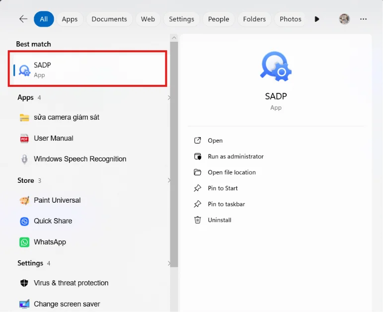Image resolution: width=383 pixels, height=312 pixels.
Task: Click SADP icon in best match
Action: click(24, 71)
